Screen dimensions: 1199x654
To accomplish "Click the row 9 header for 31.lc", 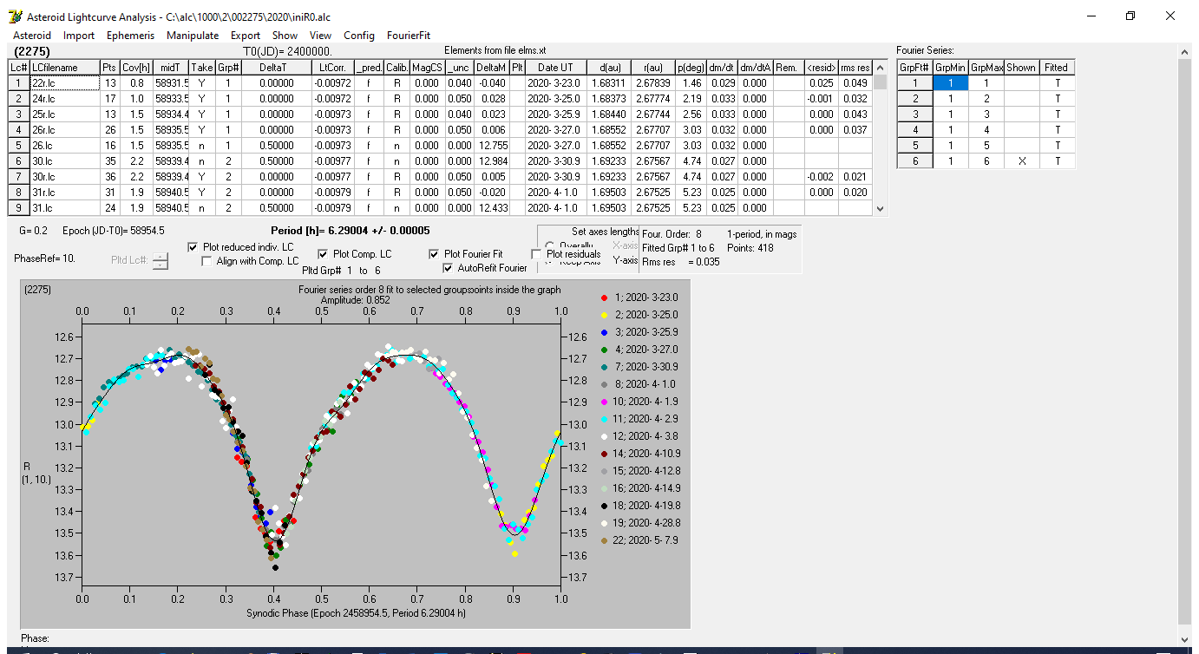I will (19, 208).
